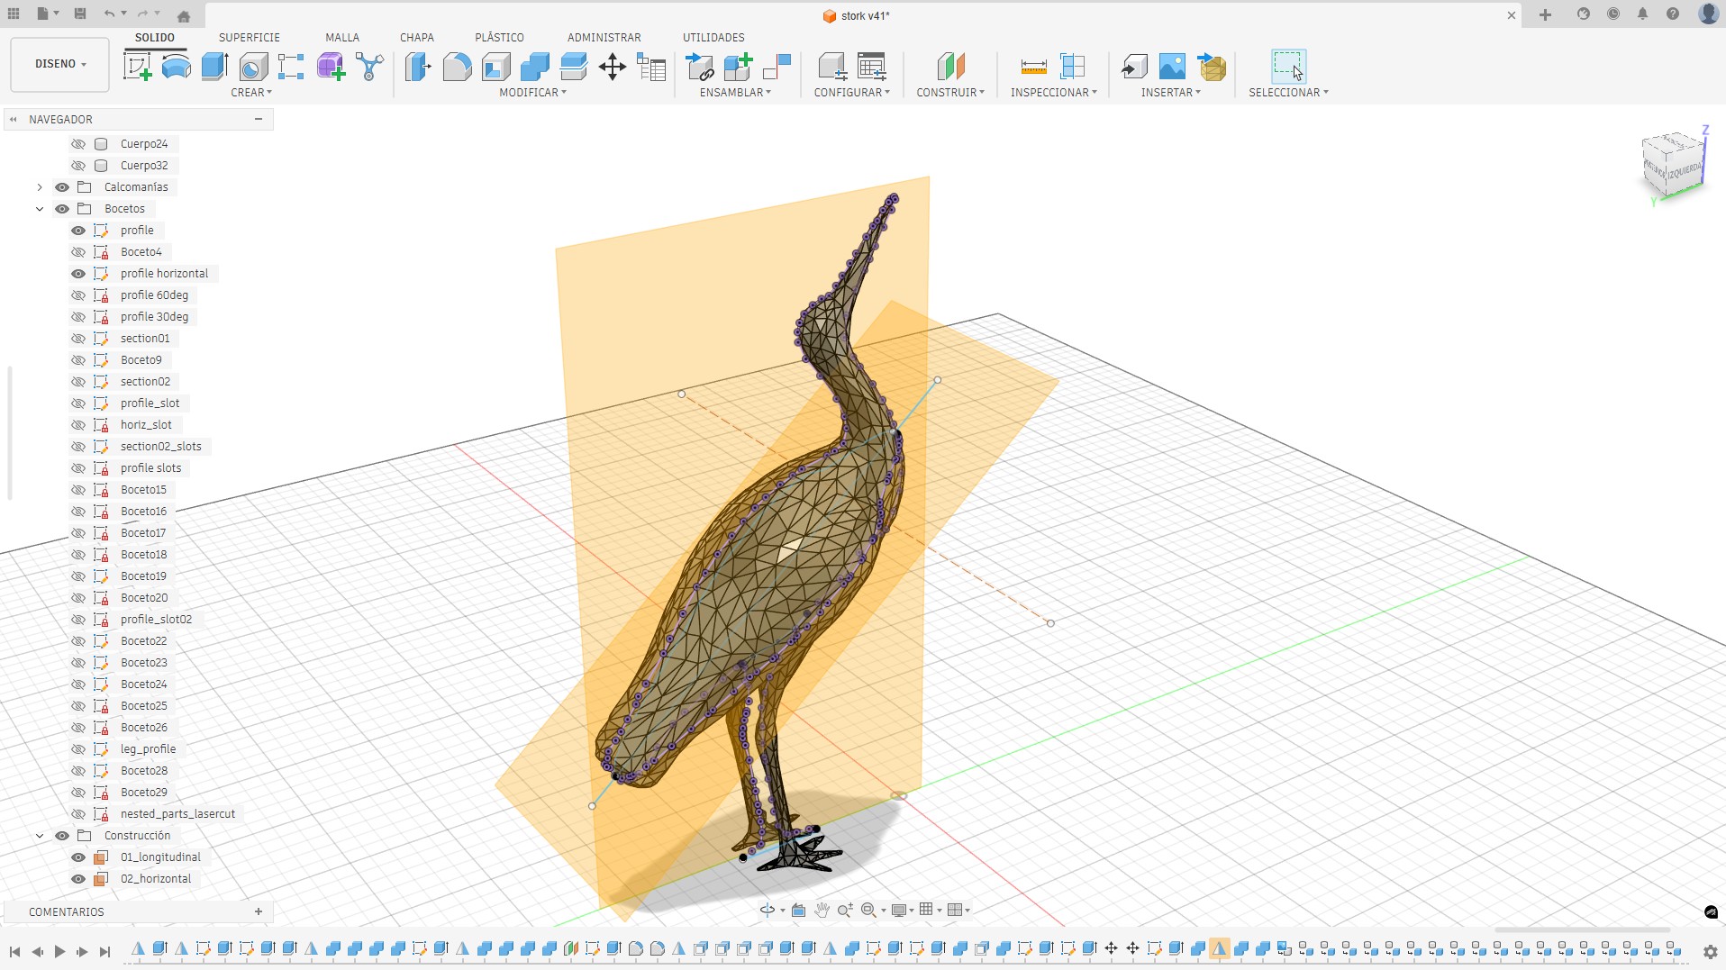Image resolution: width=1726 pixels, height=970 pixels.
Task: Select the Create Sketch tool icon
Action: 137,67
